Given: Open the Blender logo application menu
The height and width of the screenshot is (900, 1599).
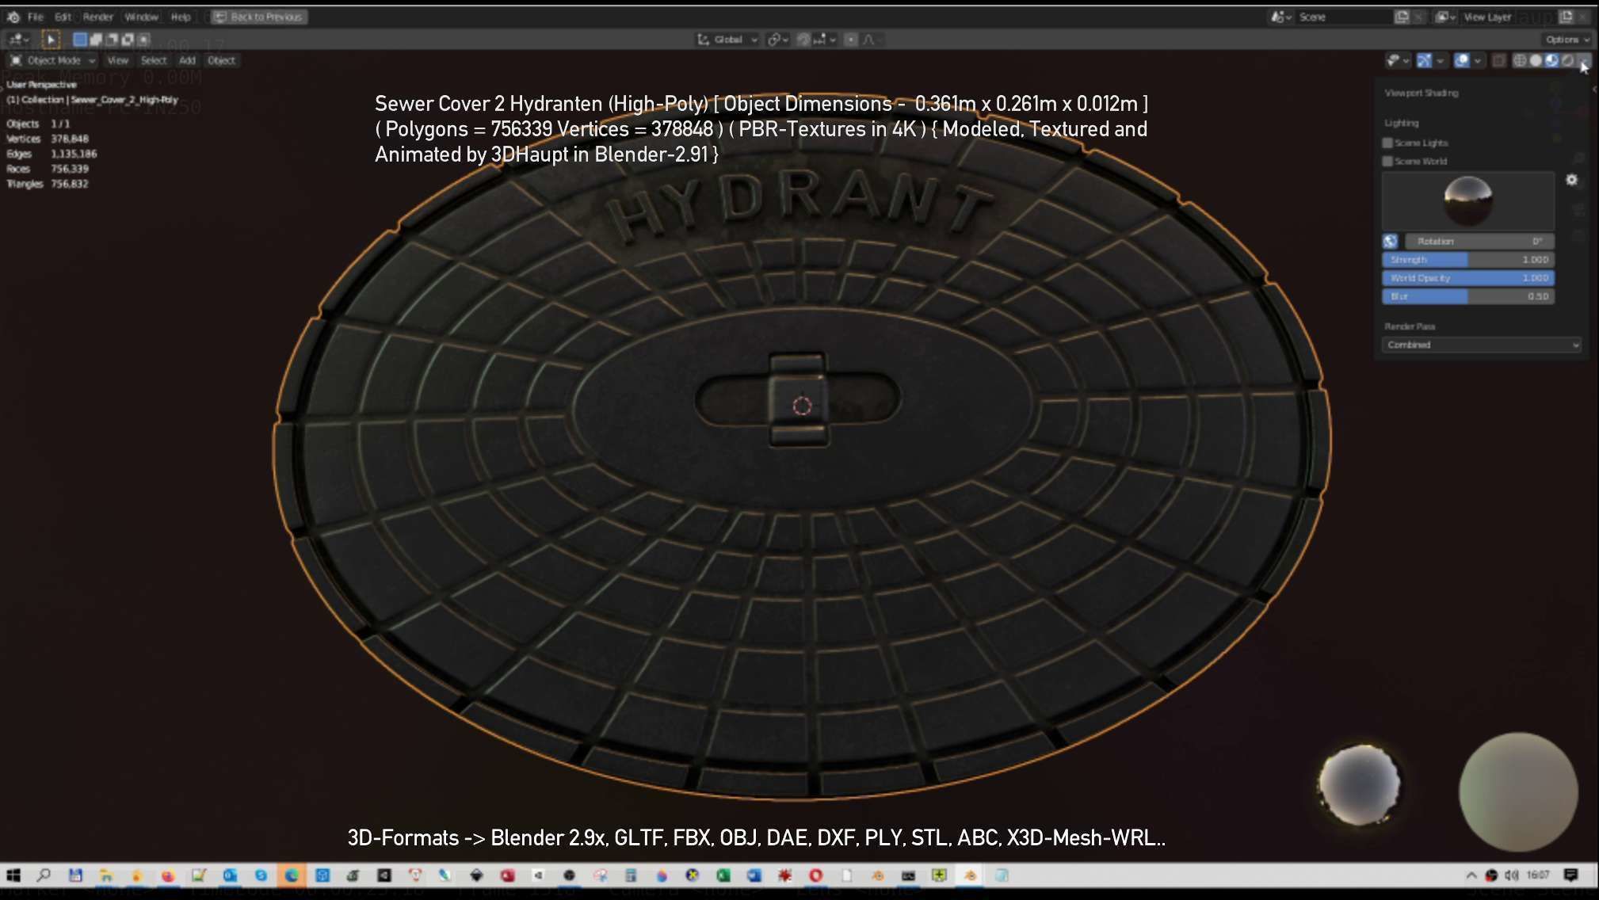Looking at the screenshot, I should click(x=13, y=17).
